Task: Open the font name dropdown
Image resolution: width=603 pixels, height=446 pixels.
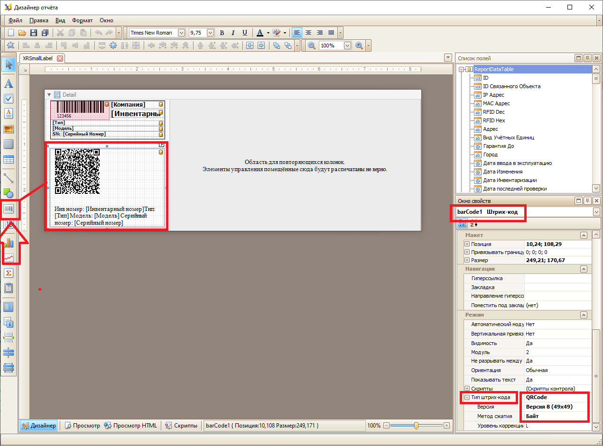Action: tap(181, 33)
